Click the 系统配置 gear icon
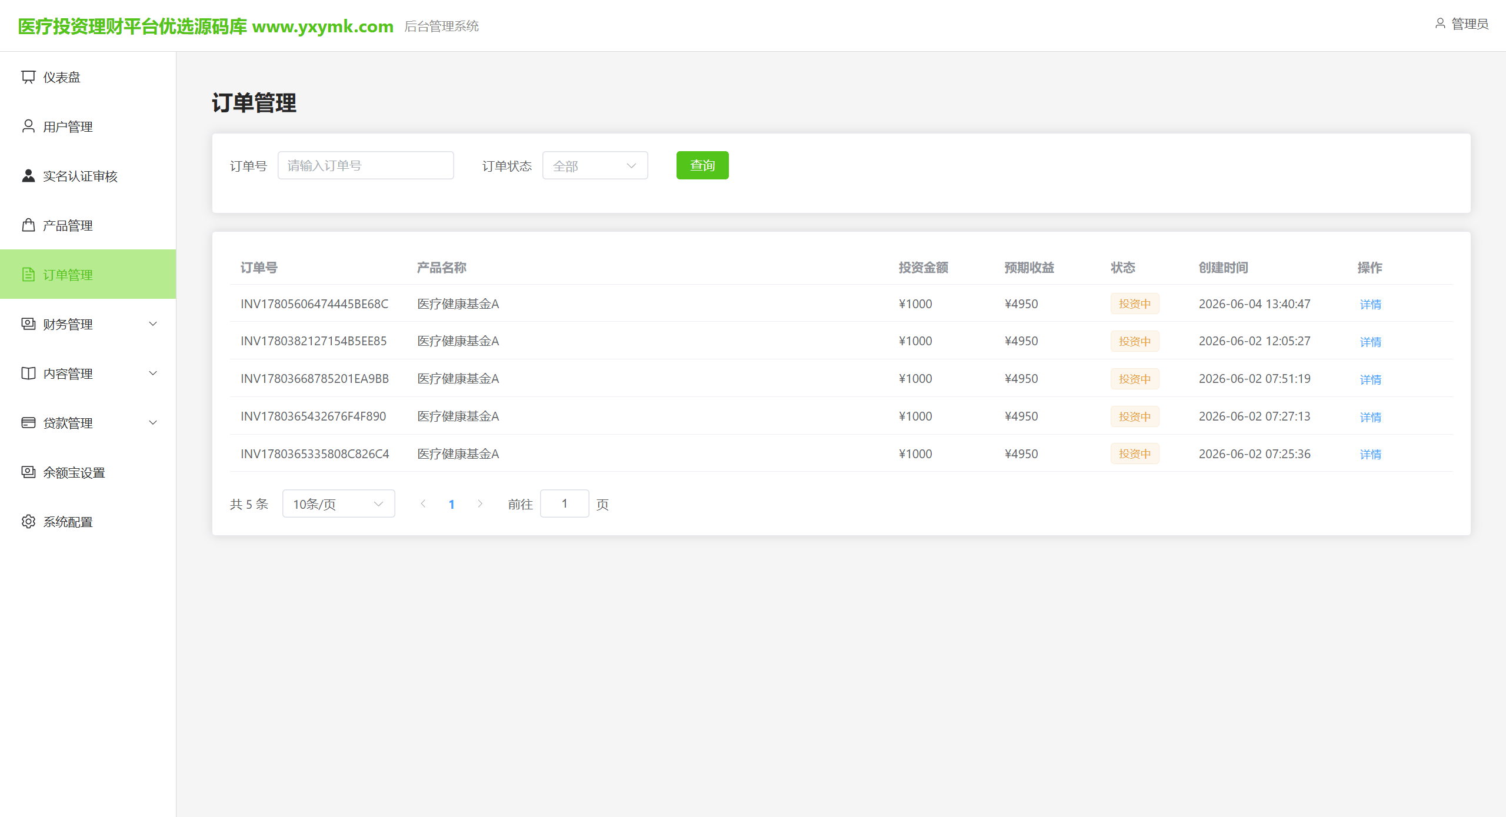Screen dimensions: 1506x817 click(x=28, y=522)
